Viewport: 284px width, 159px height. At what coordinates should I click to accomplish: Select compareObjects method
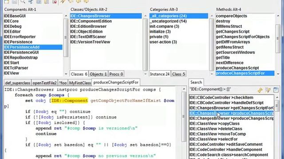[x=245, y=16]
